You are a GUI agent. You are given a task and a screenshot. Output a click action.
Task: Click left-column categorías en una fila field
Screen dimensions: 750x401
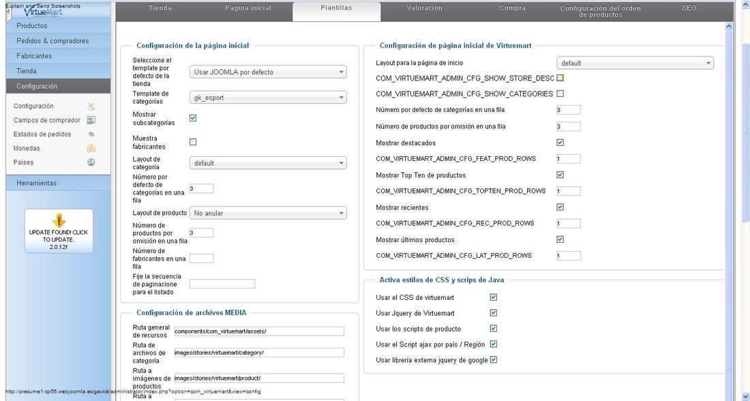coord(201,188)
